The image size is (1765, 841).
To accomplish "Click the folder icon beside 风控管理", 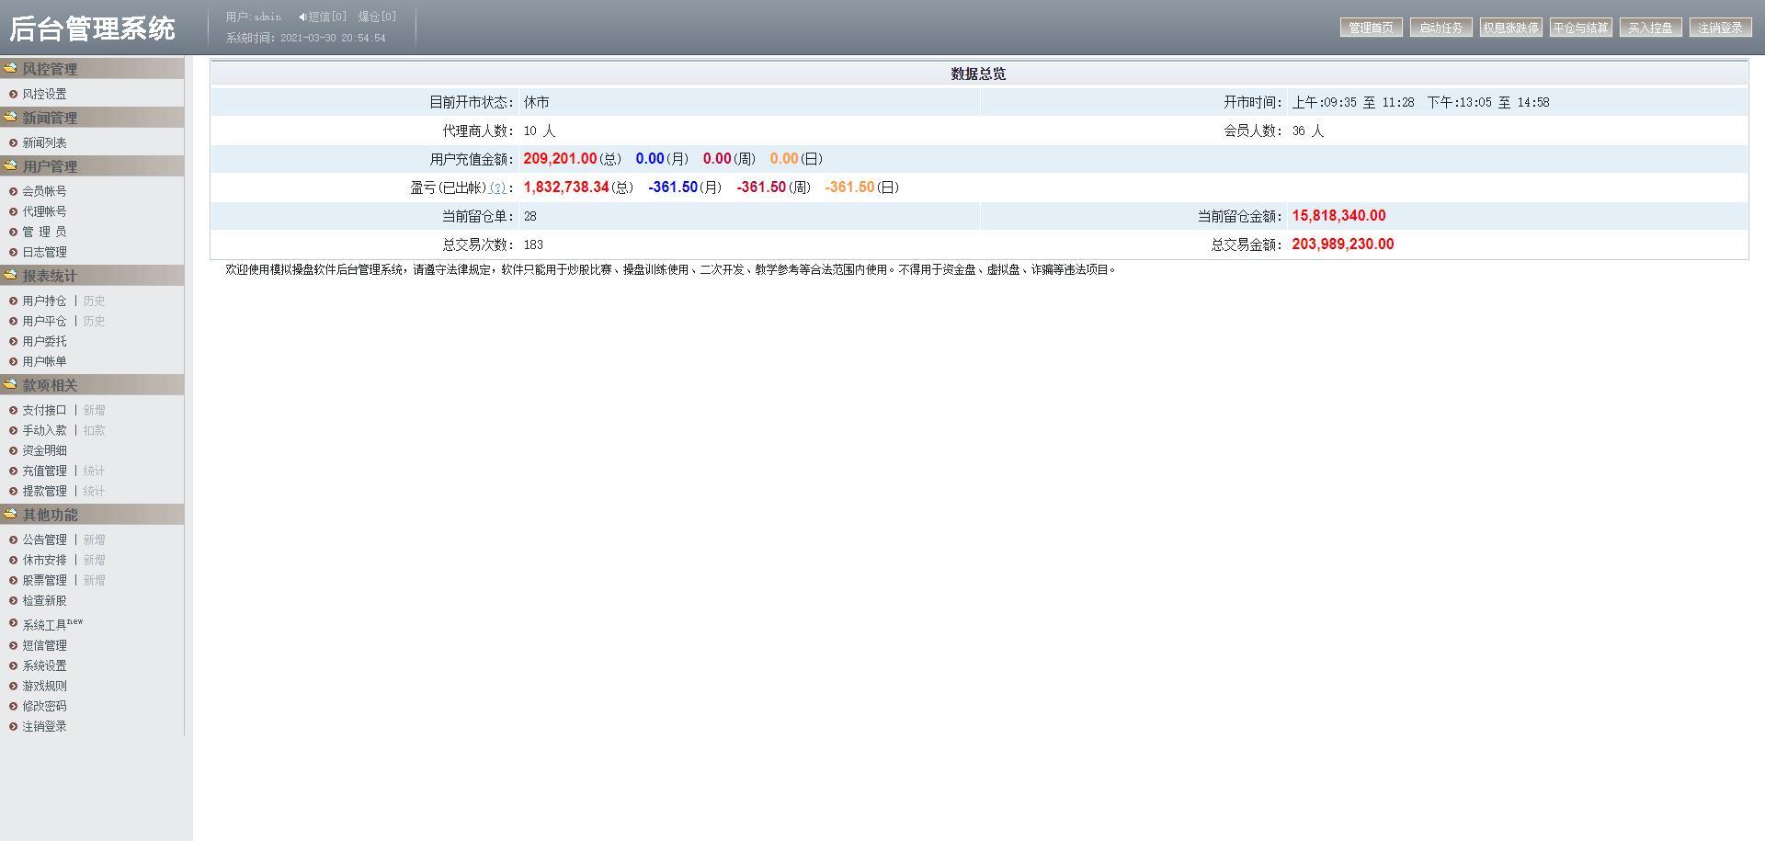I will (10, 67).
